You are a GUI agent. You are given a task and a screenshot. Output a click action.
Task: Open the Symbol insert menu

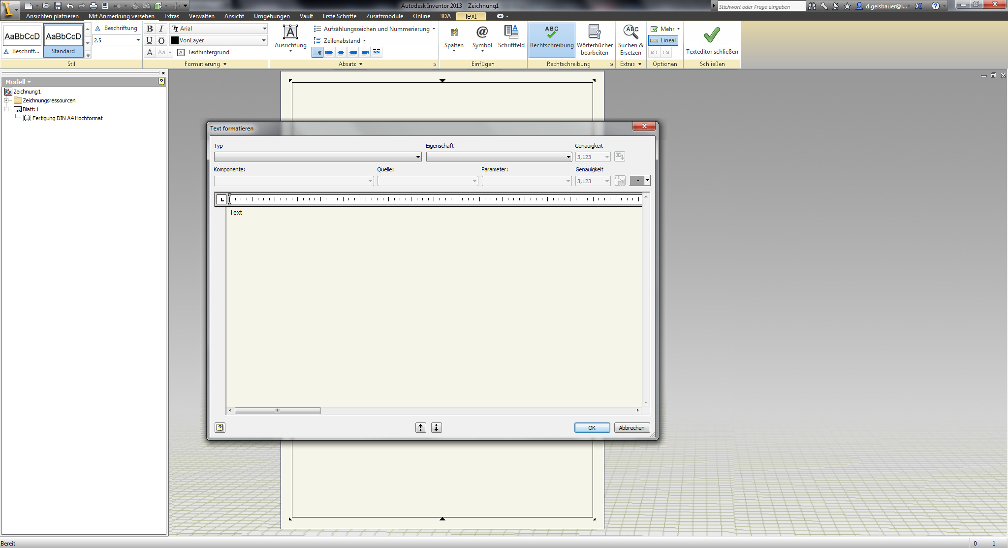click(482, 38)
